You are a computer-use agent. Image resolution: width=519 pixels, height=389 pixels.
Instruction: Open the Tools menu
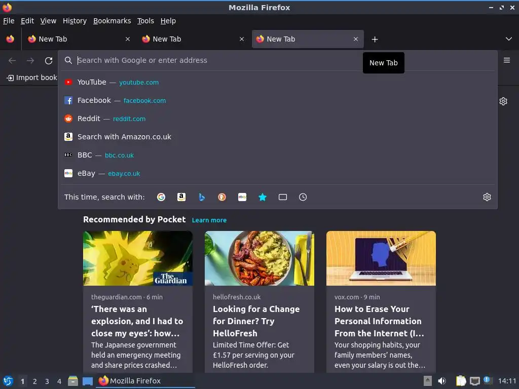click(145, 21)
